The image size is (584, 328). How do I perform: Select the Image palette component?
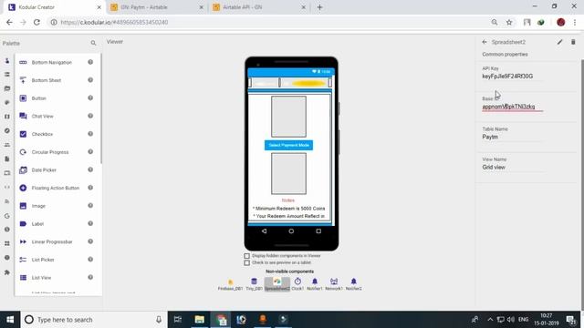point(38,206)
